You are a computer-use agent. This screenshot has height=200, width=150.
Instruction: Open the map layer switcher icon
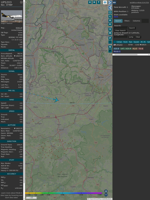click(105, 3)
